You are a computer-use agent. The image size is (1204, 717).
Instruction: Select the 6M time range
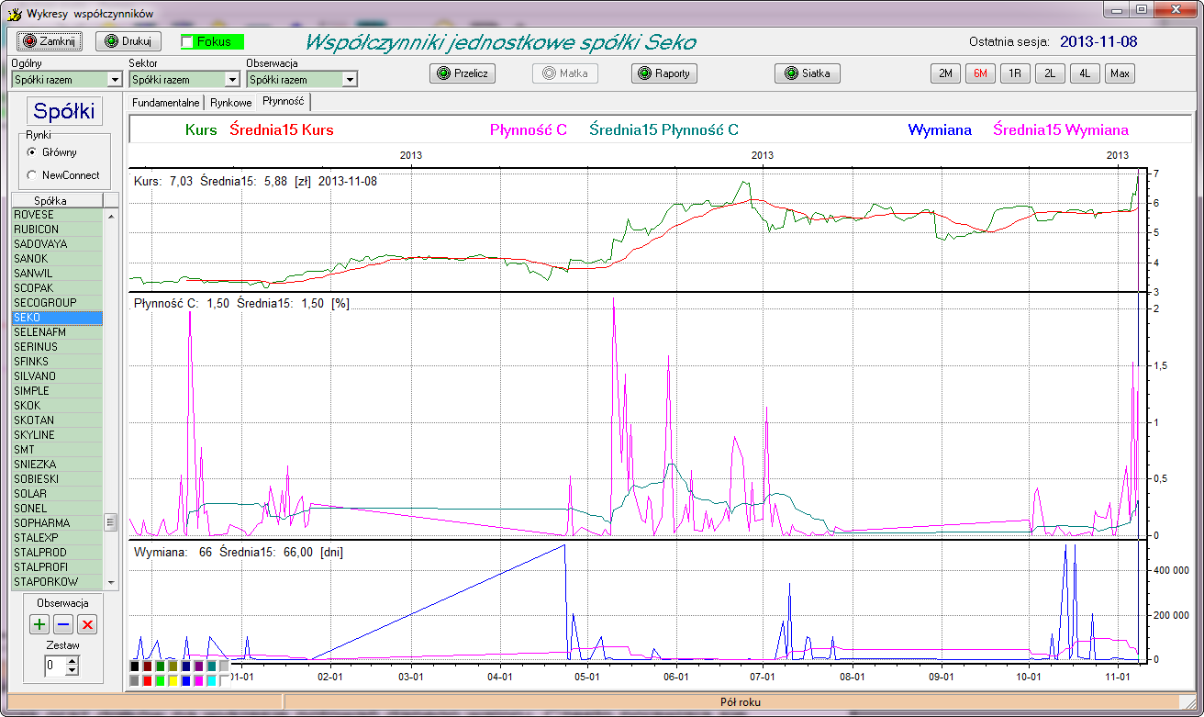(x=980, y=73)
